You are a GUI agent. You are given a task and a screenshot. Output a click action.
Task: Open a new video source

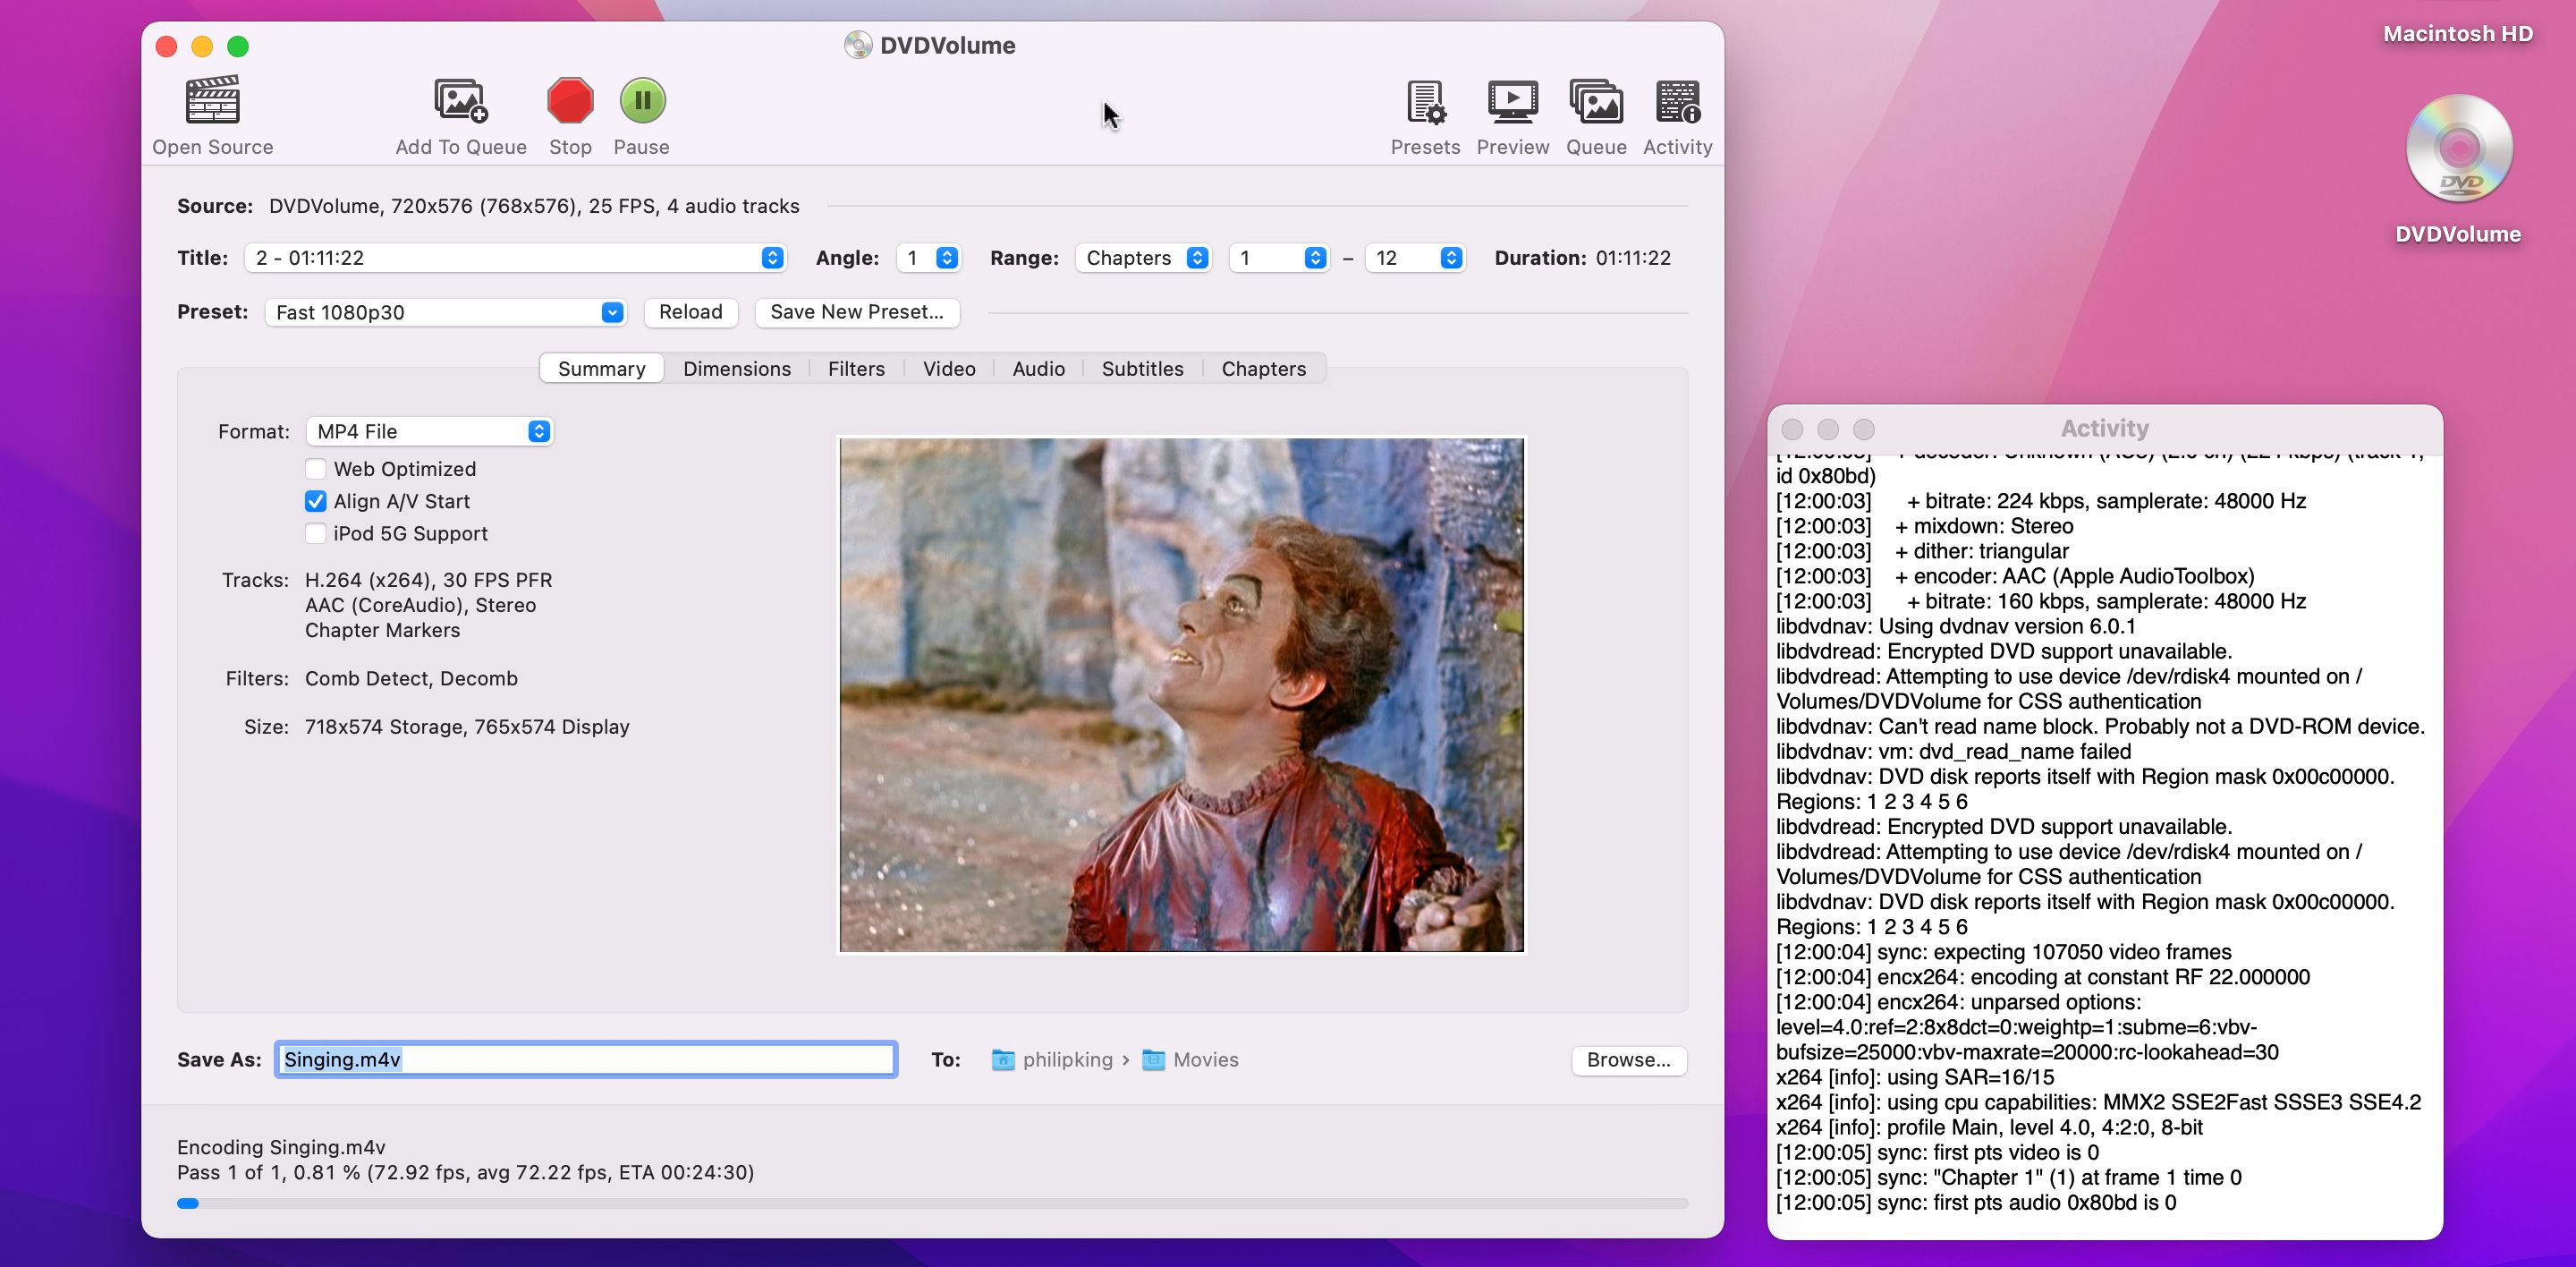click(x=212, y=113)
